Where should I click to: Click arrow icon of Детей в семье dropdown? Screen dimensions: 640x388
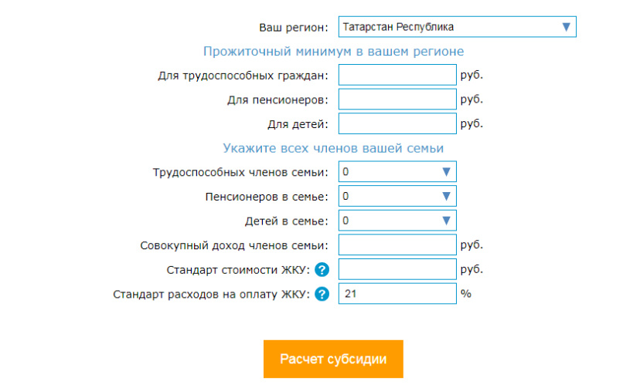coord(446,221)
